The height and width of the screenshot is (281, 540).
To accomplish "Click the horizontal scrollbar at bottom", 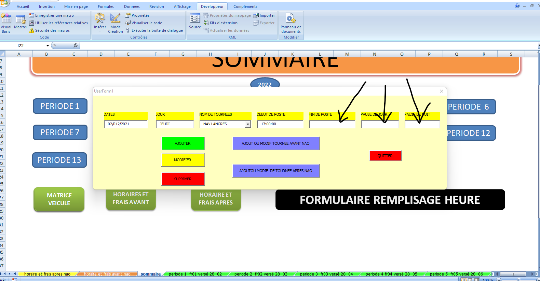I will coord(513,274).
